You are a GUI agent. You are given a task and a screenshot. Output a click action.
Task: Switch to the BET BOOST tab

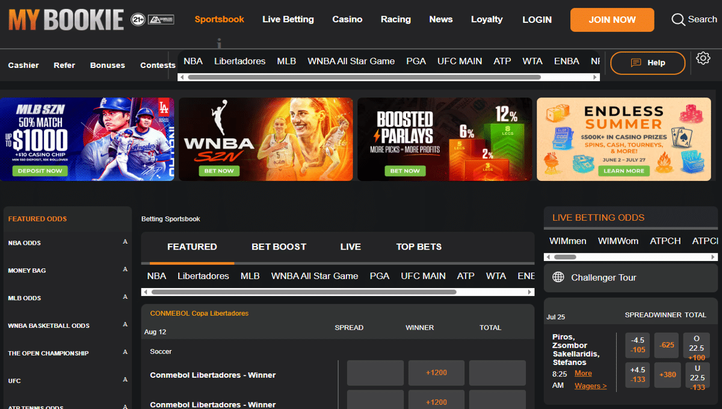279,247
